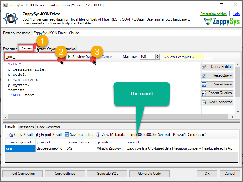This screenshot has width=243, height=182.
Task: Open View Metadata info
Action: (110, 135)
